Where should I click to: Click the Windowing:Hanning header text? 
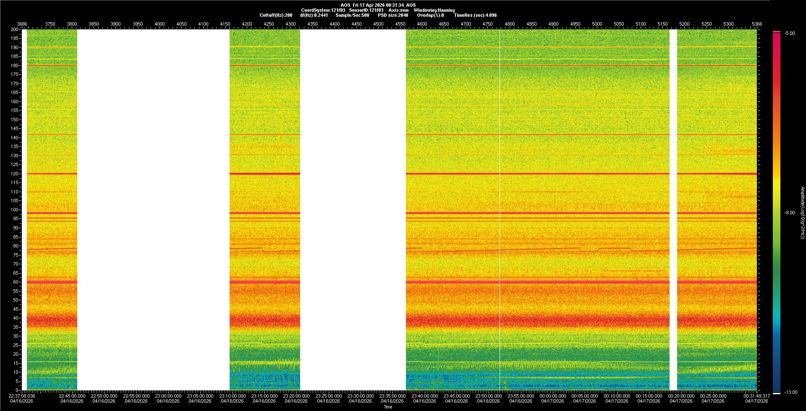[434, 10]
